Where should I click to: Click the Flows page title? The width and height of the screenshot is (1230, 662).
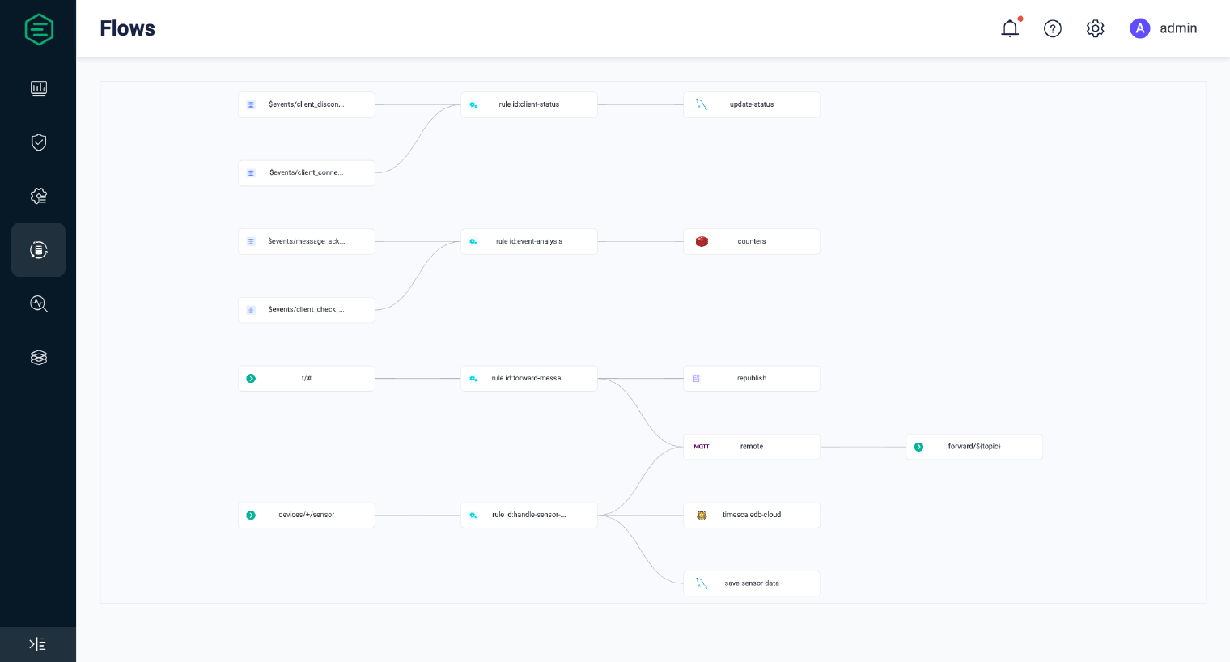pos(128,28)
